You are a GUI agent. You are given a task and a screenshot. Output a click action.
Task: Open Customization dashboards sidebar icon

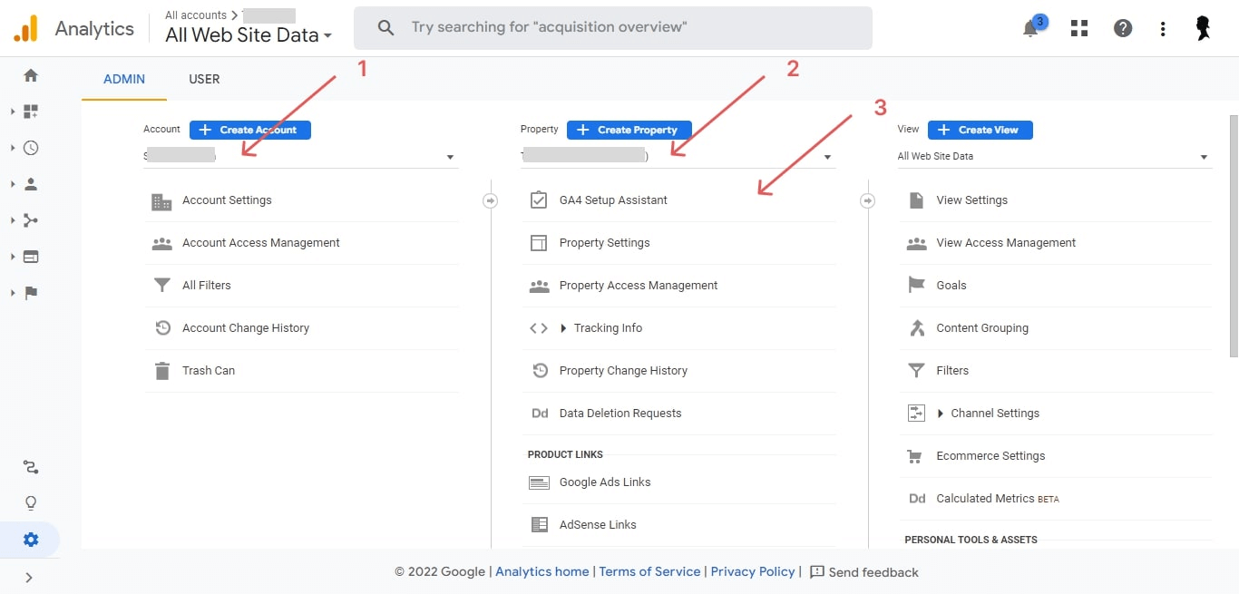31,112
